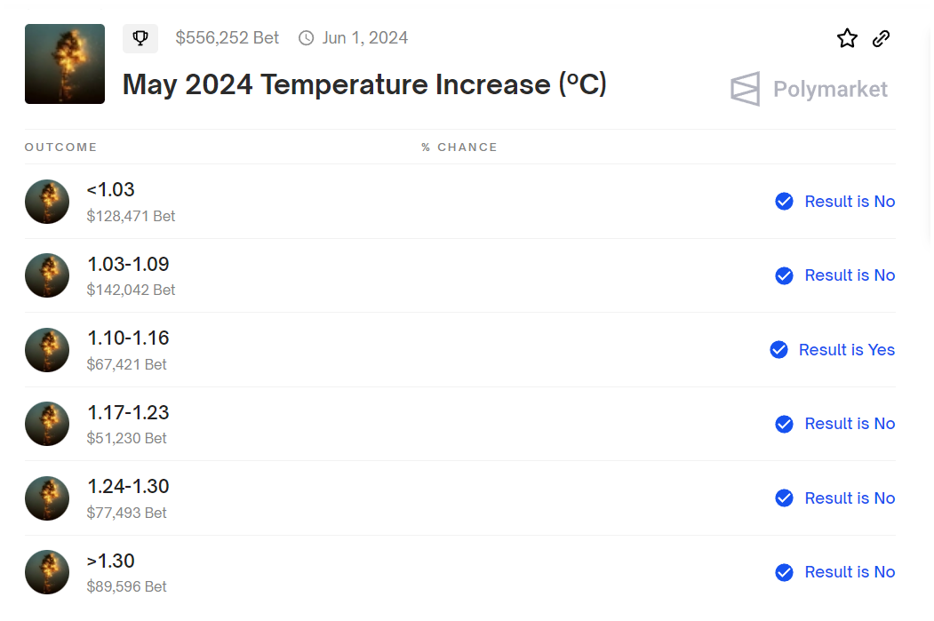Select the 1.17-1.23 outcome label
This screenshot has width=934, height=621.
pos(128,412)
